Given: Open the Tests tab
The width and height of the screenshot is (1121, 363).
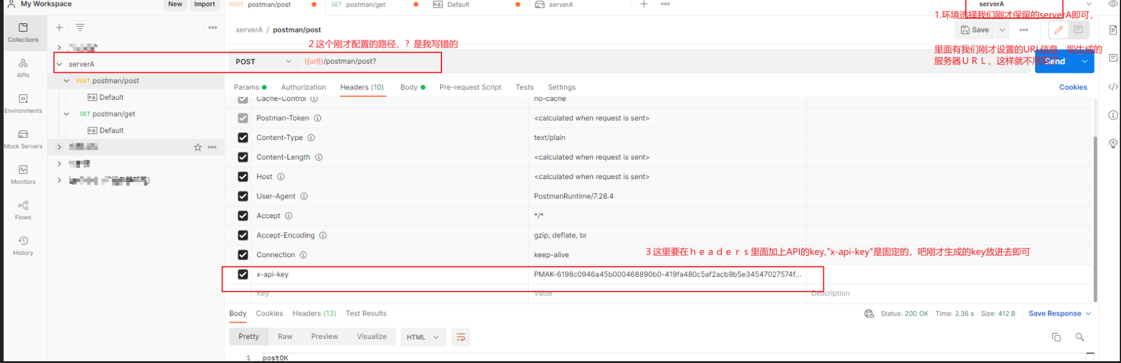Looking at the screenshot, I should [524, 87].
